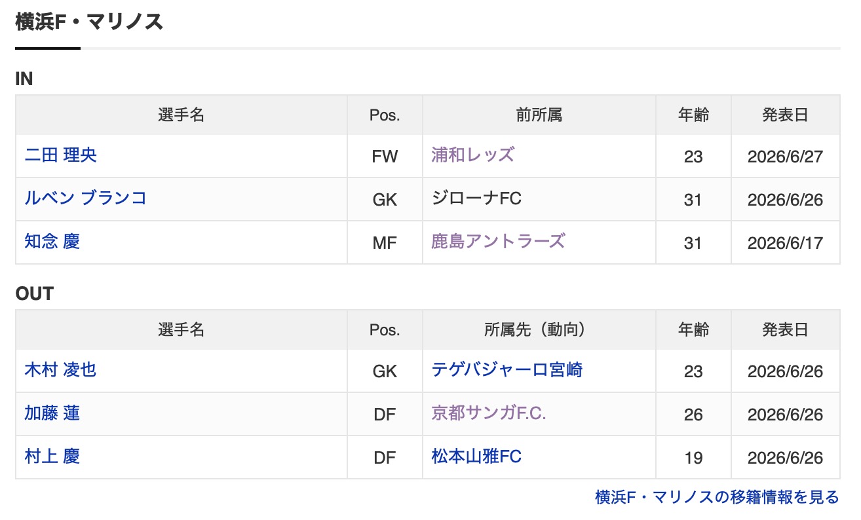Image resolution: width=861 pixels, height=520 pixels.
Task: Click the IN table 発表日 header
Action: tap(786, 115)
